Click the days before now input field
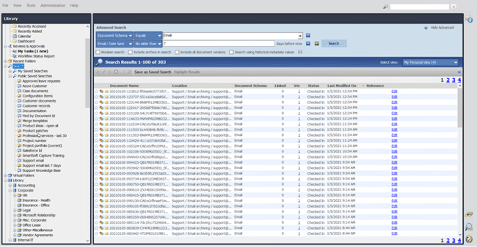Image resolution: width=477 pixels, height=247 pixels. [219, 44]
